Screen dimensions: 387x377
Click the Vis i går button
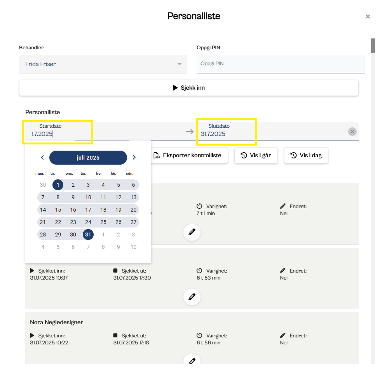(x=256, y=155)
